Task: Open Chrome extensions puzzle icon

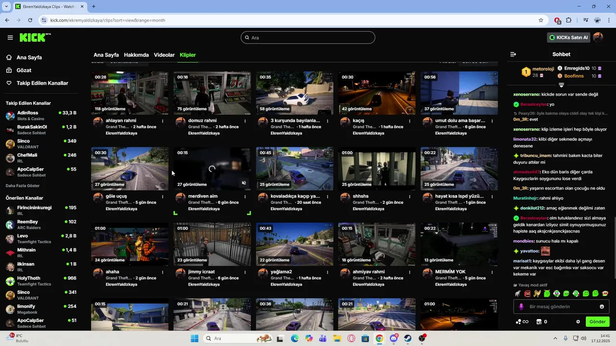Action: pos(569,20)
